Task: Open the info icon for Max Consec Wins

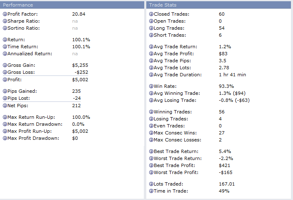Action: [151, 133]
